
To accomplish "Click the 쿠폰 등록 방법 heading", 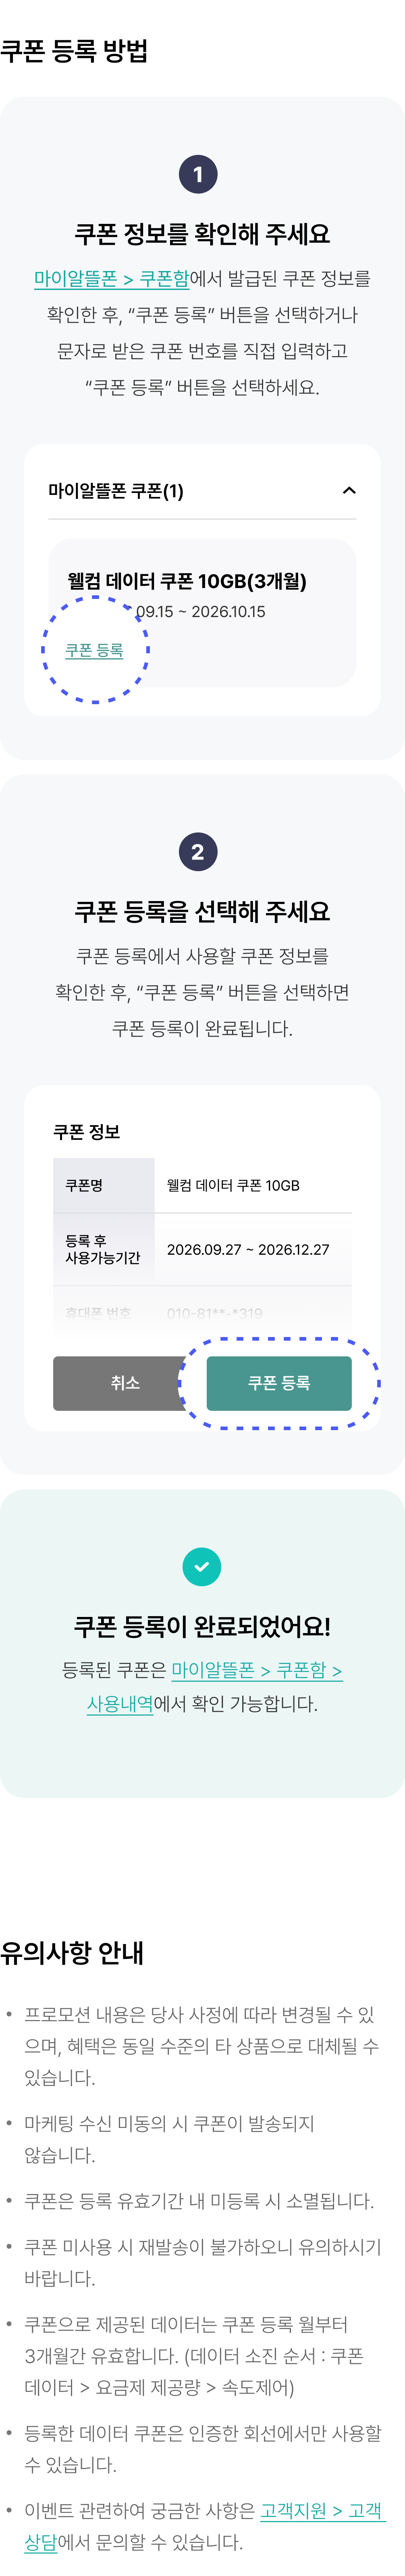I will coord(74,51).
